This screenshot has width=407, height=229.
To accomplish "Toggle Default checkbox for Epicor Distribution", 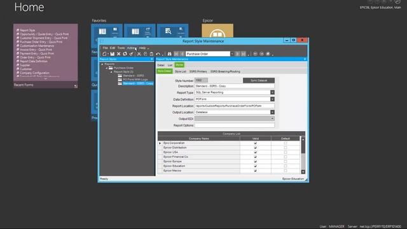I will click(x=286, y=148).
